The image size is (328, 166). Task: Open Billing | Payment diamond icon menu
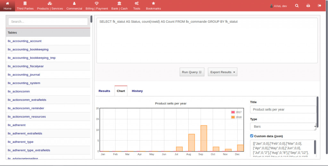pyautogui.click(x=97, y=4)
